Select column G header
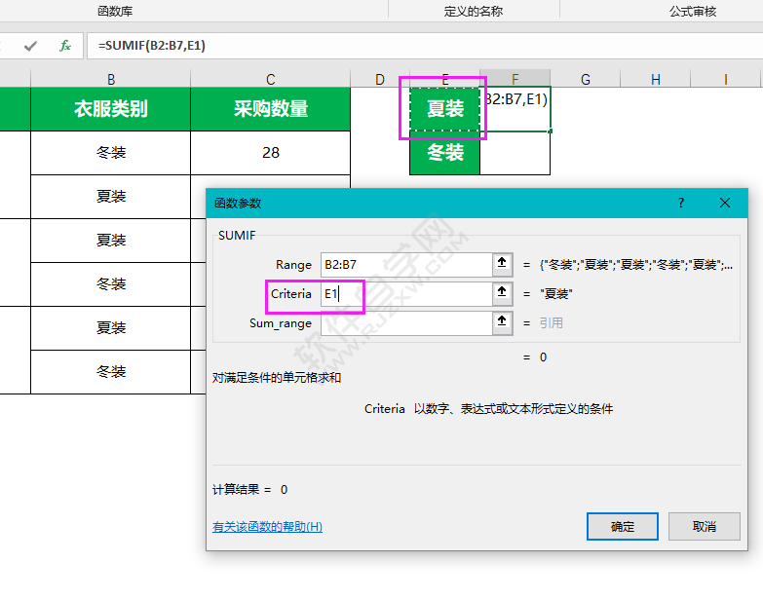The height and width of the screenshot is (600, 763). [x=586, y=79]
